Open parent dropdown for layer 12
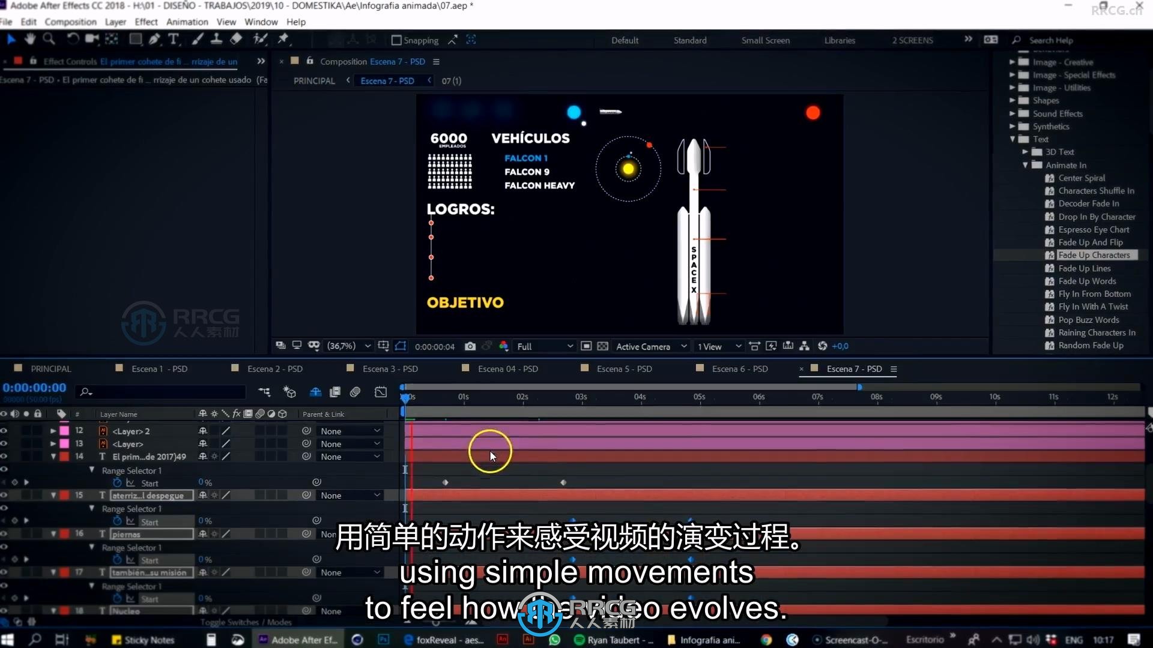1153x648 pixels. pyautogui.click(x=350, y=431)
